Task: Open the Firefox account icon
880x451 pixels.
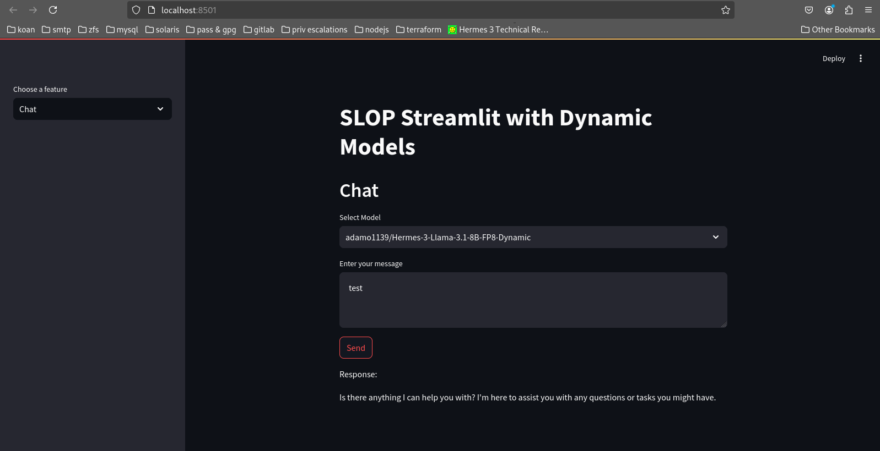Action: [x=829, y=10]
